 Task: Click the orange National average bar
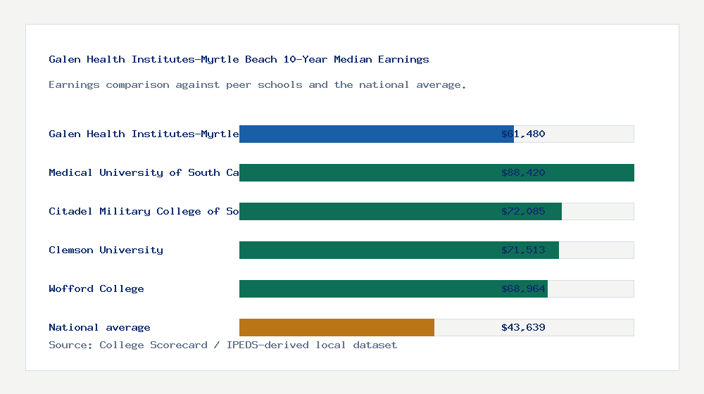click(337, 328)
